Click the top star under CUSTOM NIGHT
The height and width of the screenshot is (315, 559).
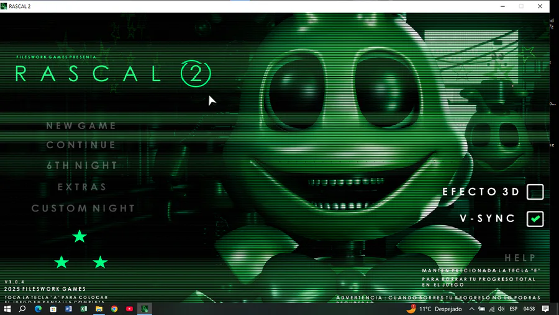(80, 236)
